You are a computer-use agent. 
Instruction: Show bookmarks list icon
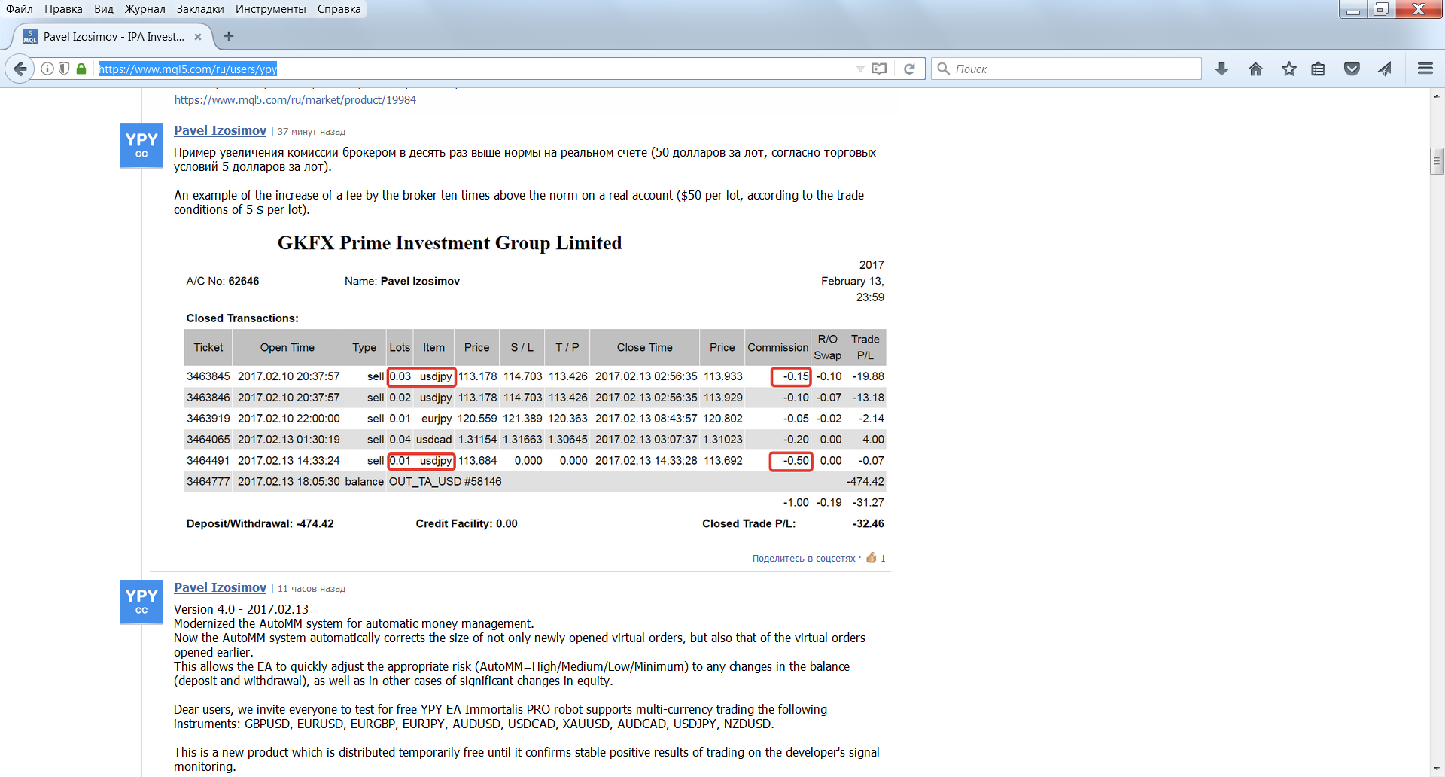coord(1319,69)
